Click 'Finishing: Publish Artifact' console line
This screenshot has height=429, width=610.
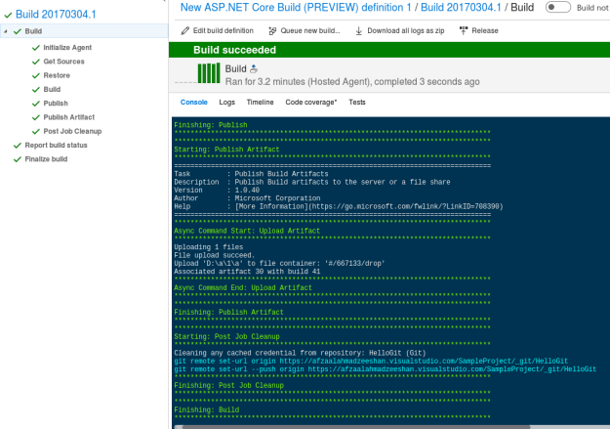point(228,313)
